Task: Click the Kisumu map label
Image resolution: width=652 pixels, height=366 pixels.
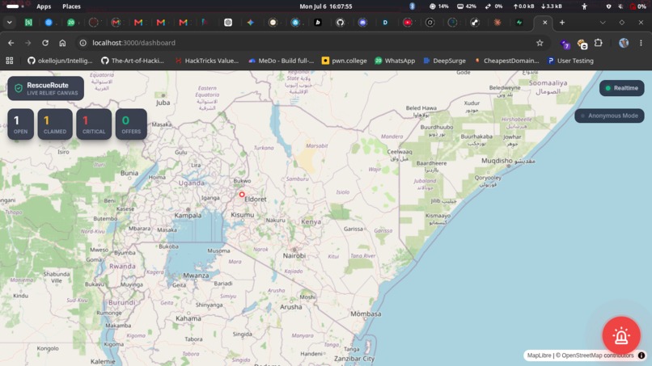Action: pyautogui.click(x=243, y=215)
